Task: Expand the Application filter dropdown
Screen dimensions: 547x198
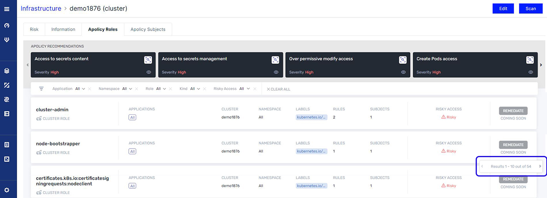Action: [80, 89]
